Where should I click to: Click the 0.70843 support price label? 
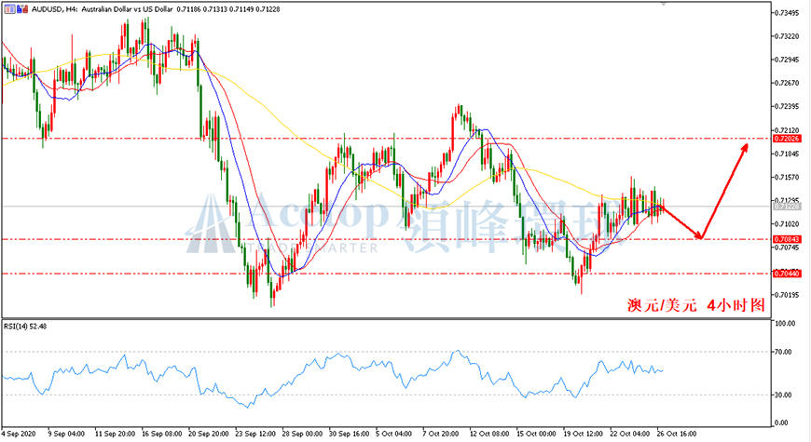[787, 239]
